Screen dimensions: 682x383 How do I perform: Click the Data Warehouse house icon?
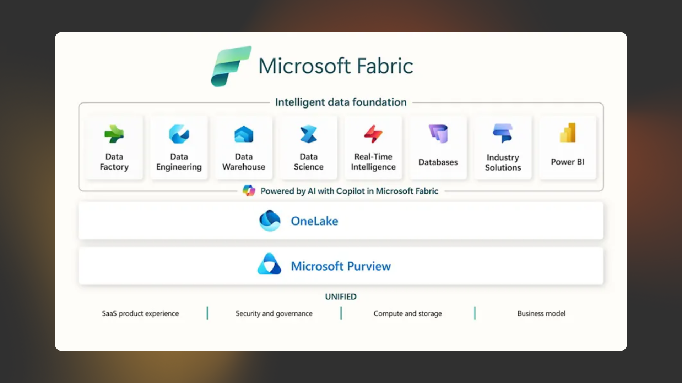[244, 134]
